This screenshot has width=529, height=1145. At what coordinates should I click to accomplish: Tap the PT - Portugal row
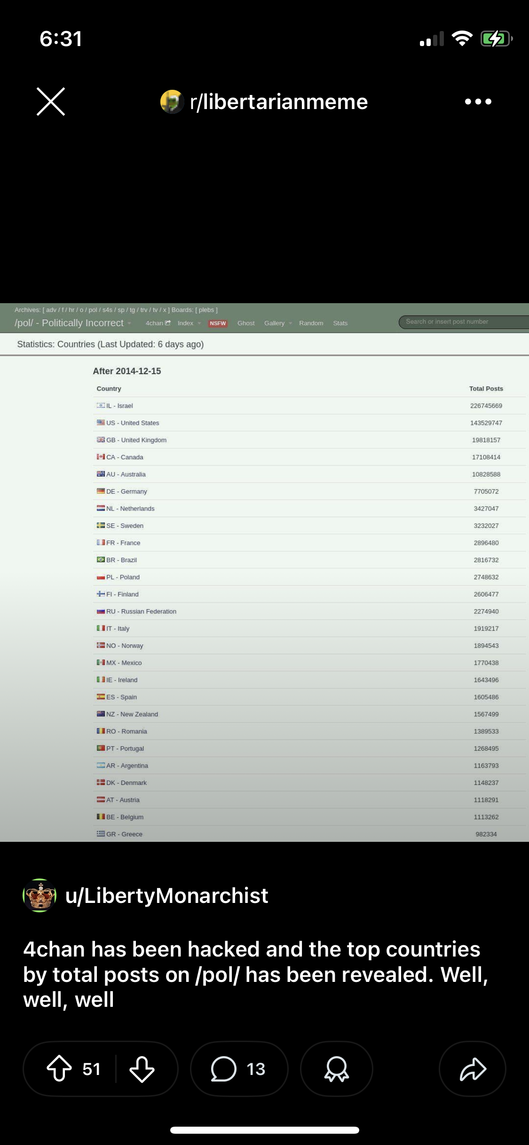309,749
